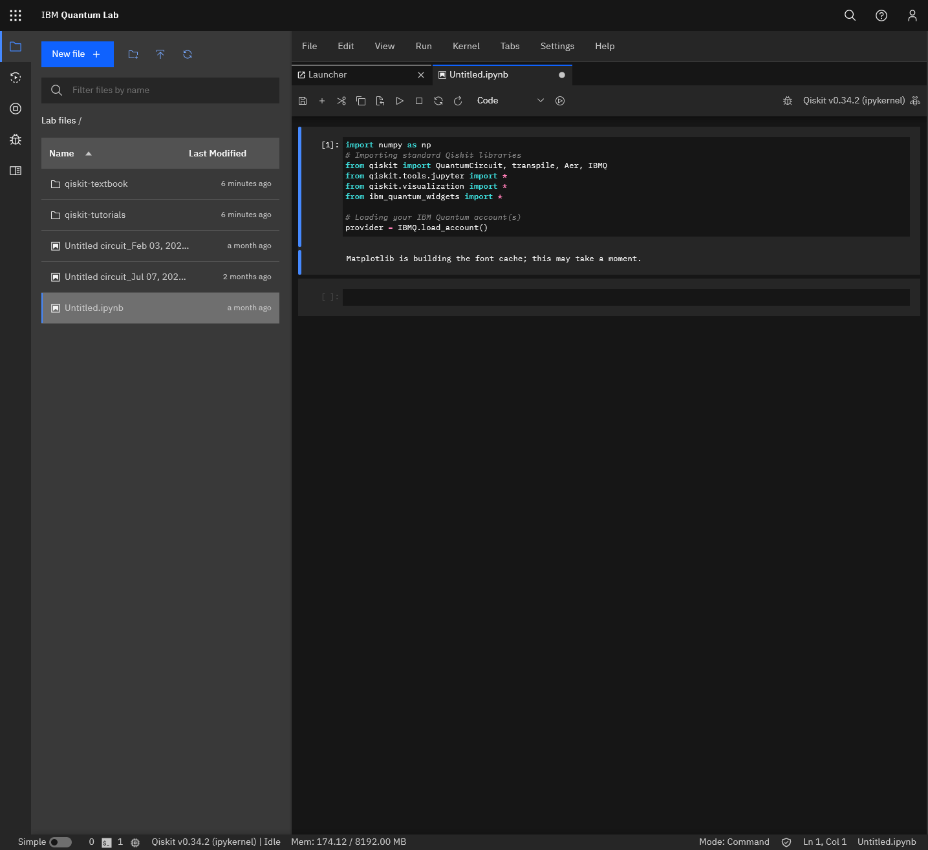Interrupt the kernel with stop icon

[x=419, y=101]
